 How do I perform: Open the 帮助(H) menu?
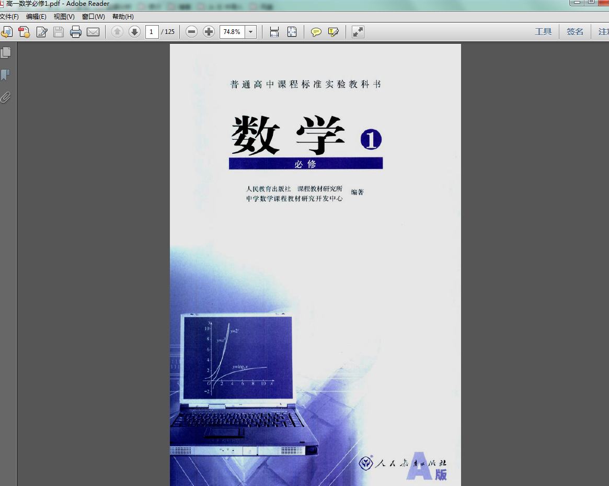click(x=123, y=16)
